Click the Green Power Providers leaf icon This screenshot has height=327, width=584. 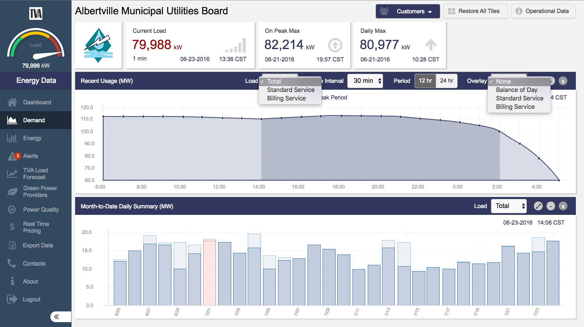click(x=12, y=191)
